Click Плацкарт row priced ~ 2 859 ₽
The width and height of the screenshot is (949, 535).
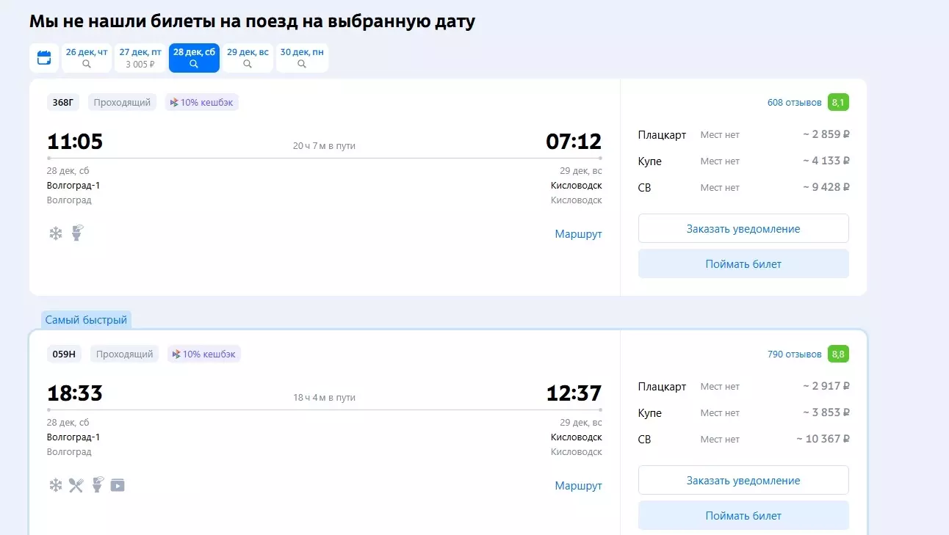point(743,135)
